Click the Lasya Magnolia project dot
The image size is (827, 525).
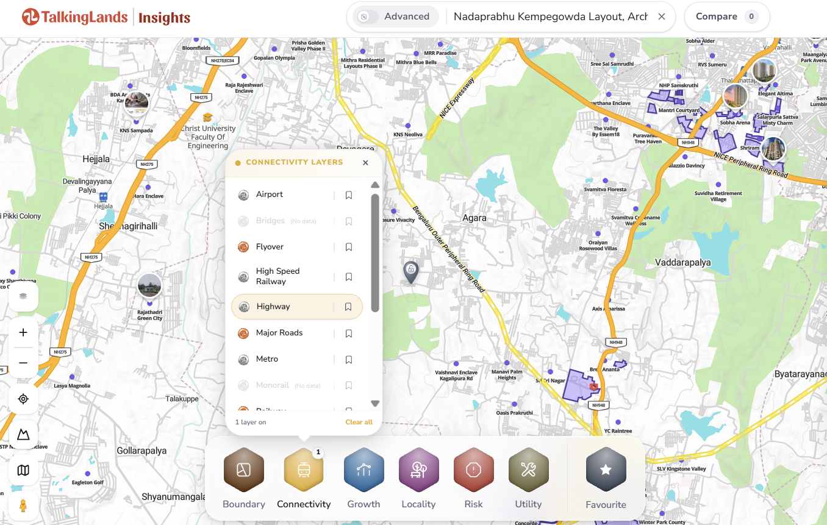[x=72, y=377]
